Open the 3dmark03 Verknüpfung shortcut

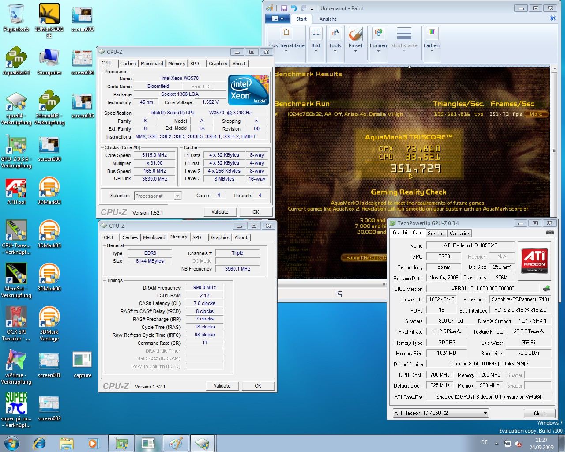pyautogui.click(x=49, y=108)
